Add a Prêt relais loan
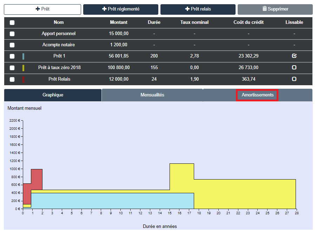Screen dimensions: 317x236 click(x=198, y=9)
